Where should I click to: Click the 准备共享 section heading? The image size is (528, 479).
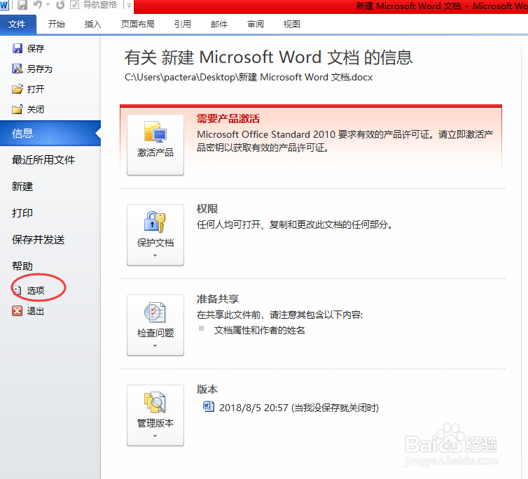coord(218,299)
